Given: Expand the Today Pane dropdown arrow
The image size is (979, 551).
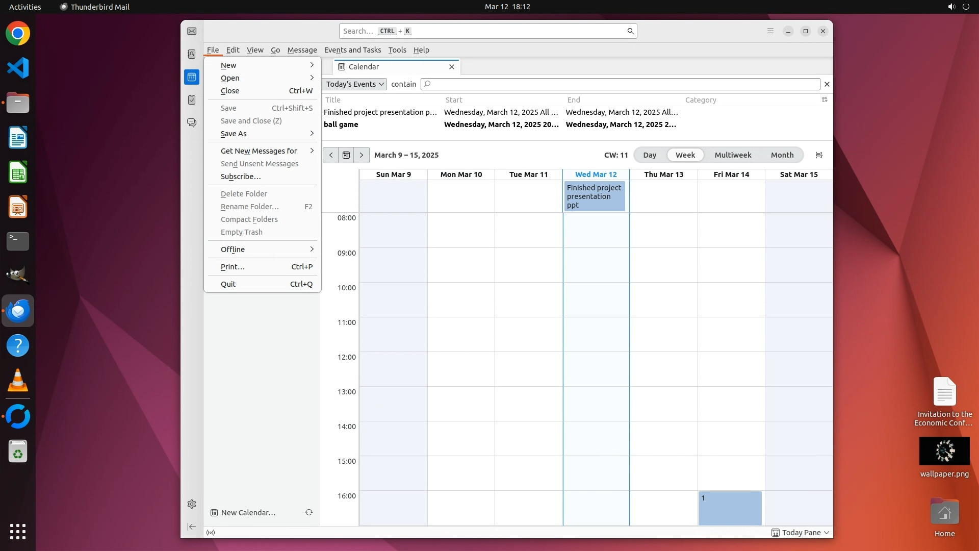Looking at the screenshot, I should point(827,533).
